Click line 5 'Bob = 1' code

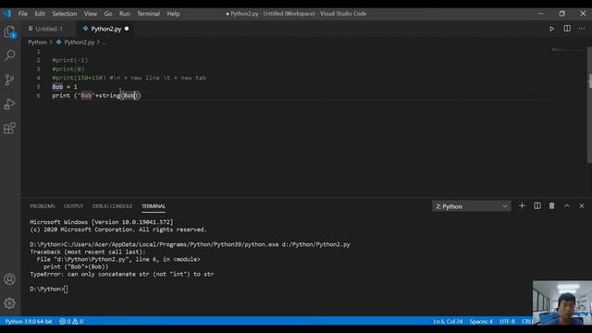tap(65, 87)
